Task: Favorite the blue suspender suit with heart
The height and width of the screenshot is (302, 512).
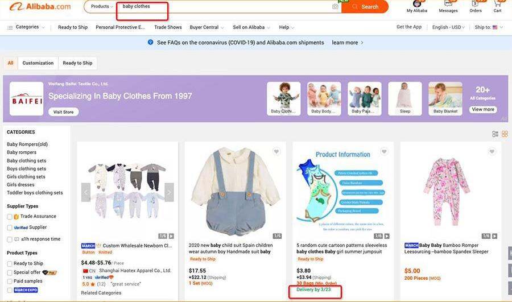Action: tap(276, 151)
